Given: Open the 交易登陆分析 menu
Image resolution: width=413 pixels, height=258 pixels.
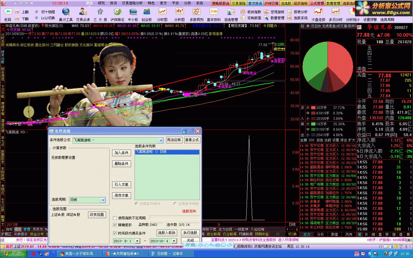Looking at the screenshot, I should coord(132,3).
